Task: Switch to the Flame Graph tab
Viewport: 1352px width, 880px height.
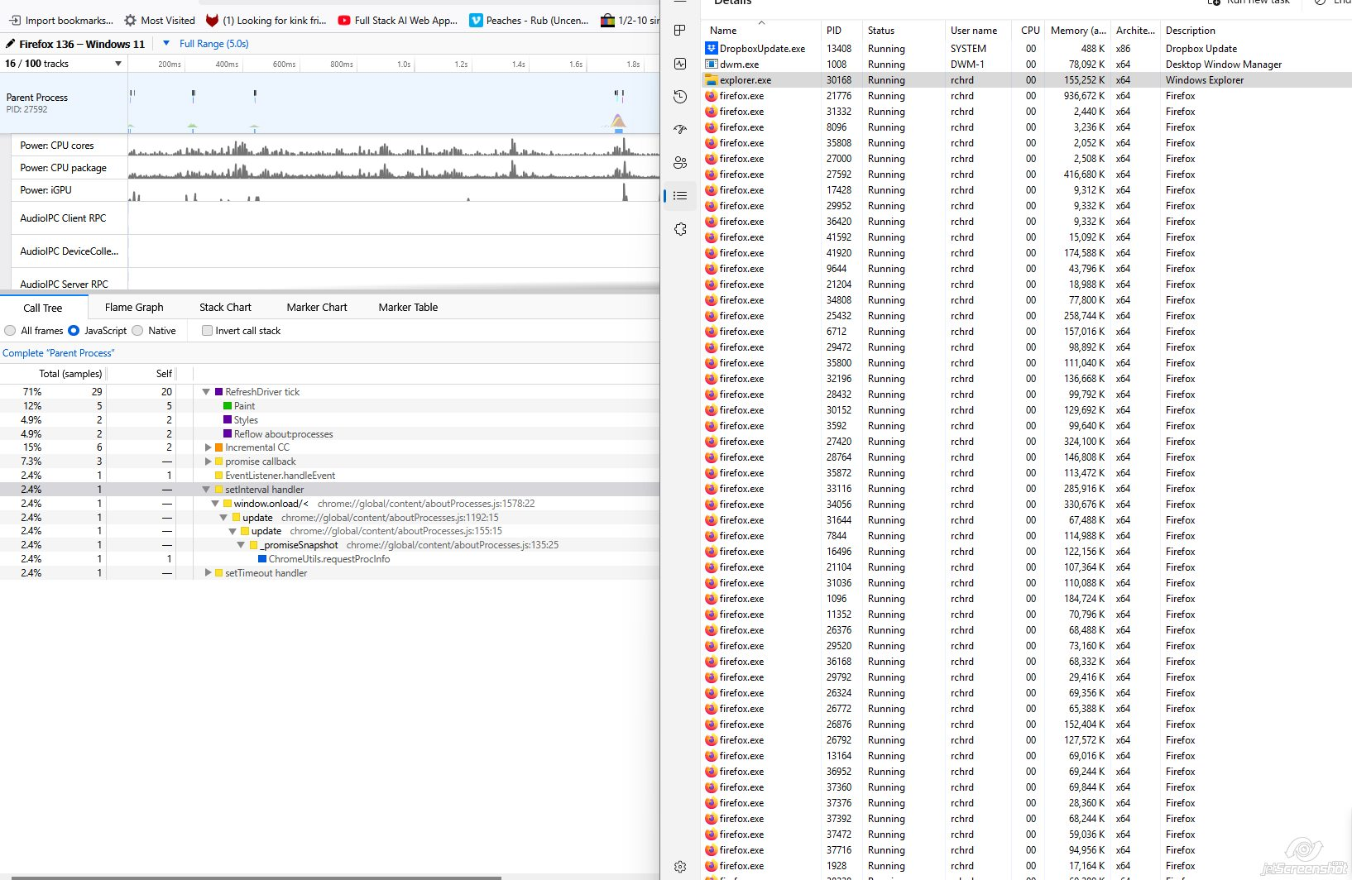Action: click(134, 308)
